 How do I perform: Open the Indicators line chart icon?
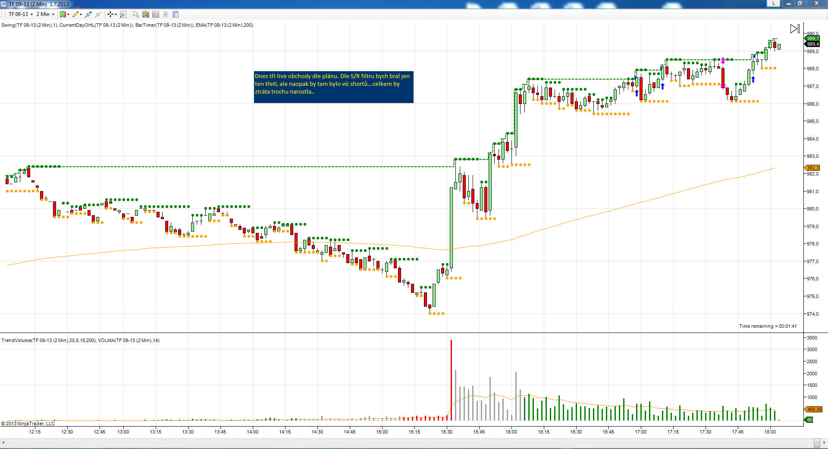156,14
